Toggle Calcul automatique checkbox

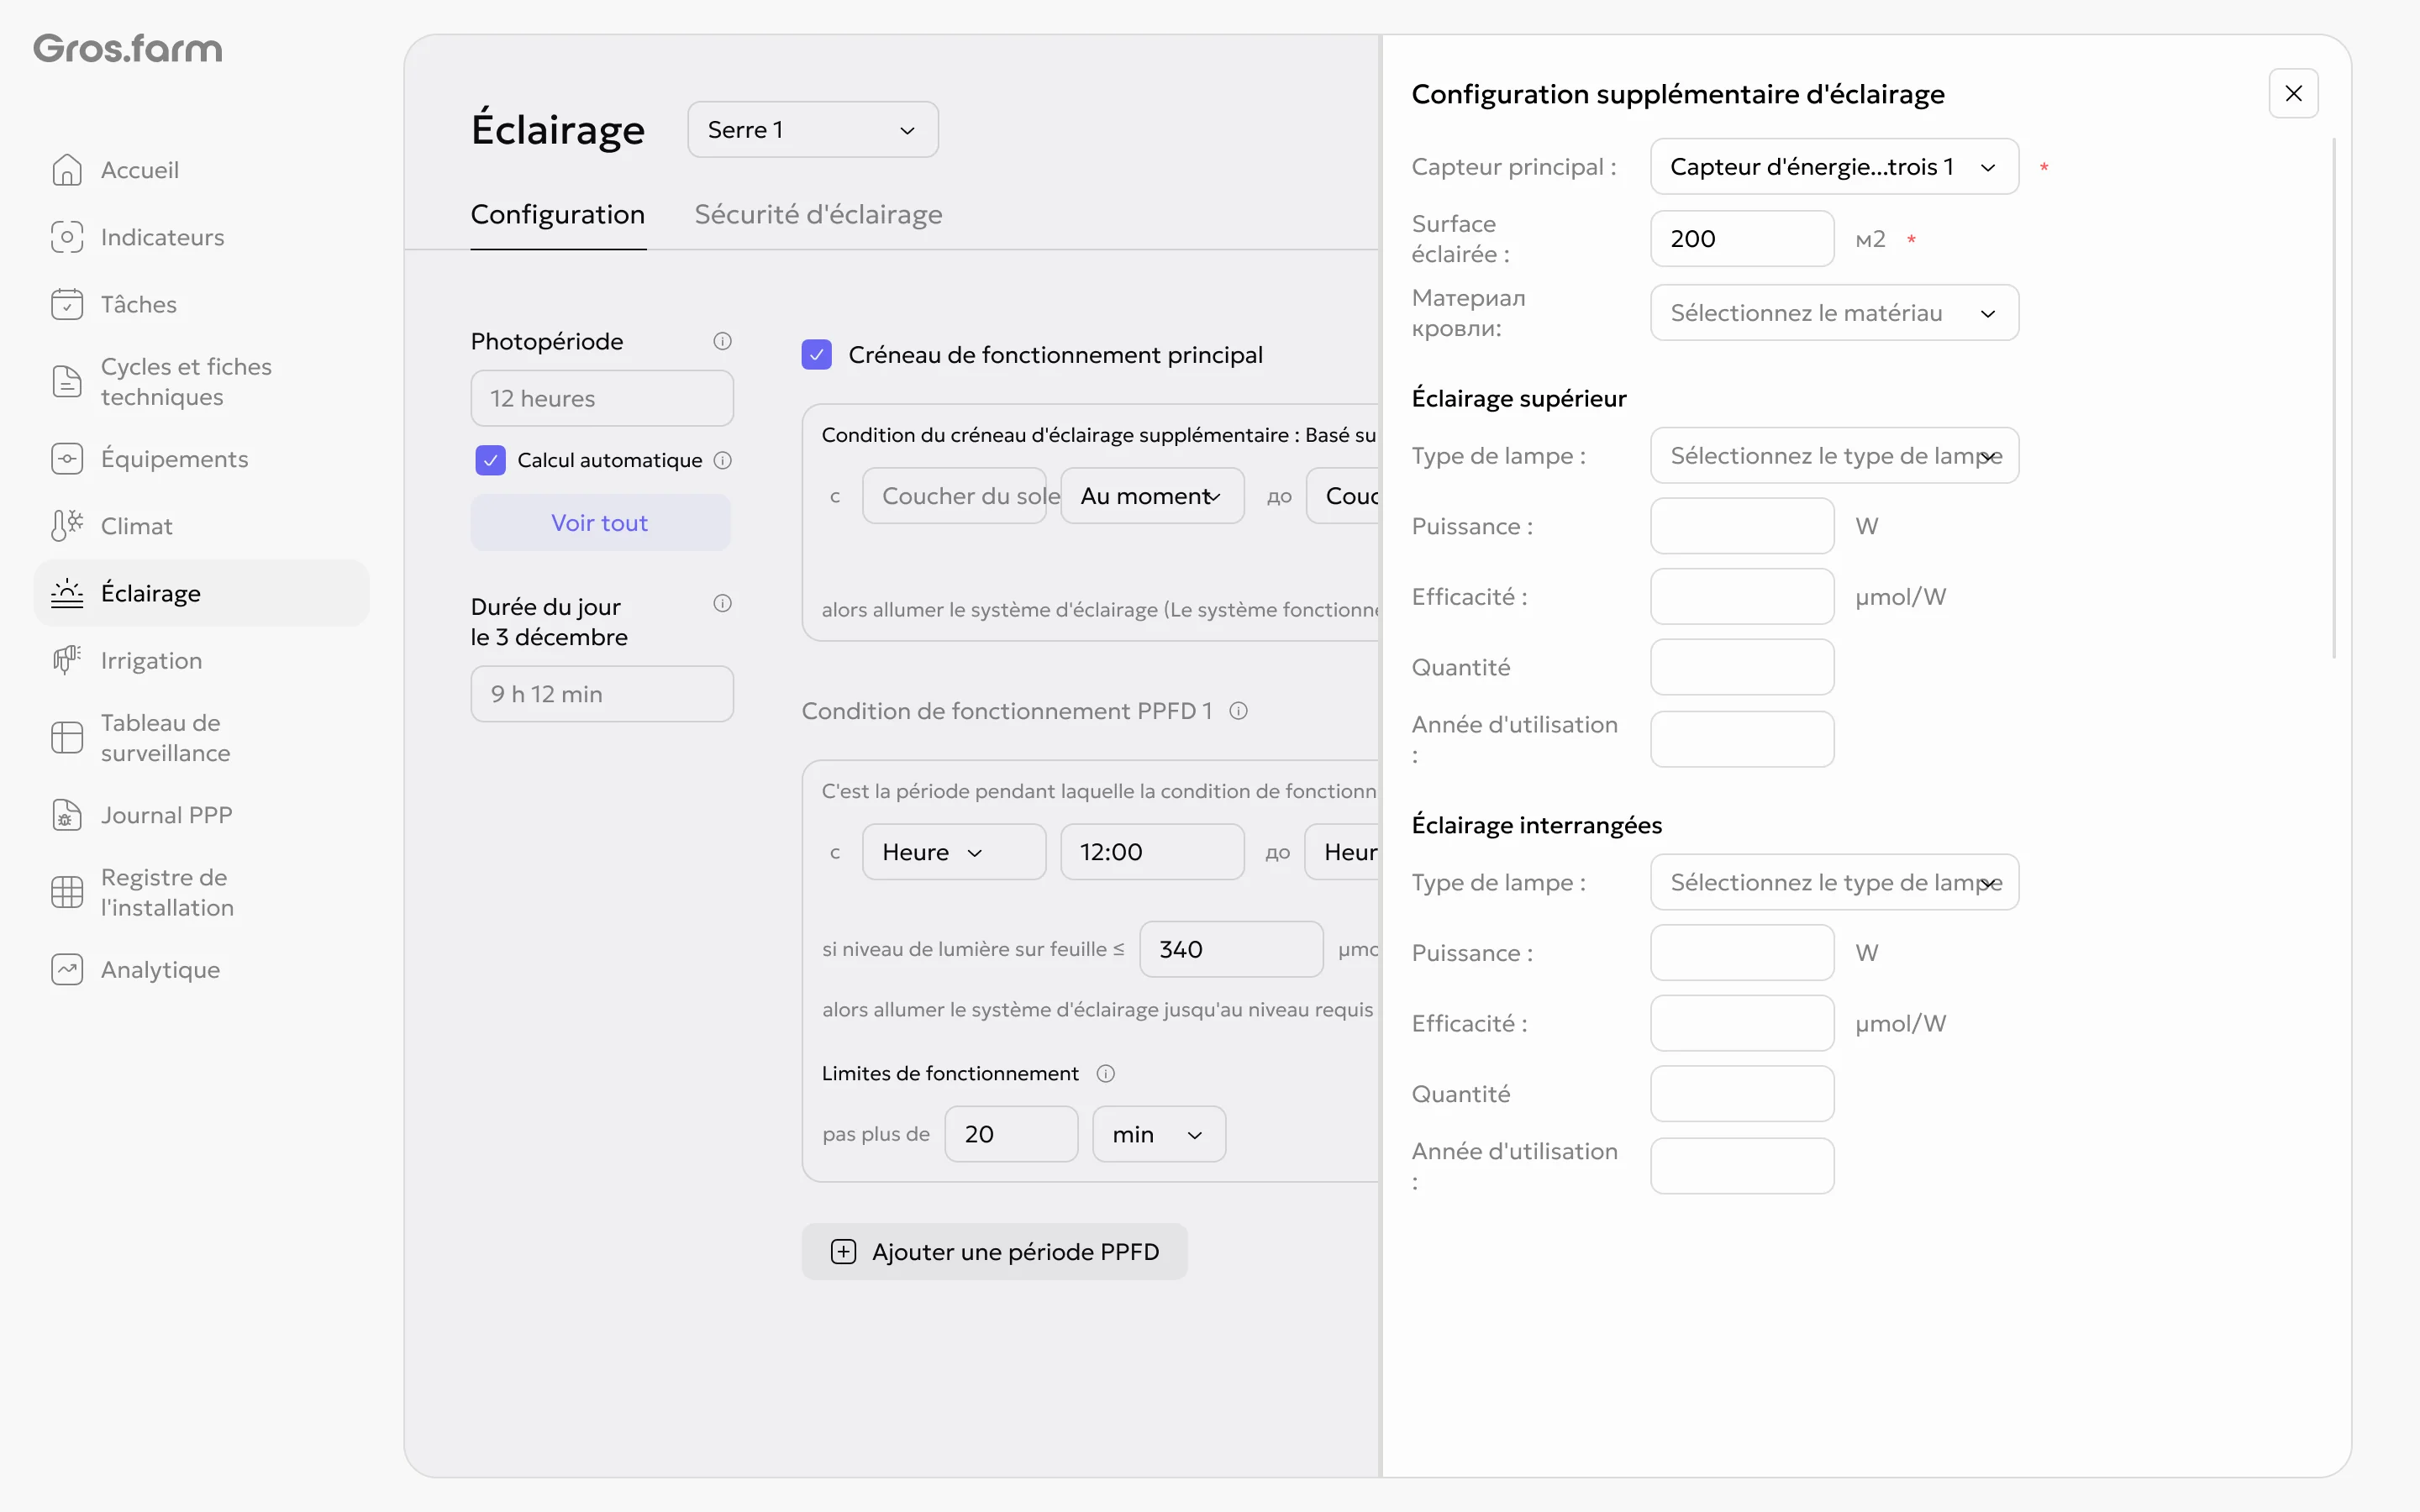[490, 460]
